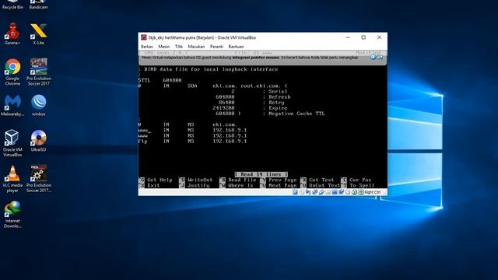Launch X-Lite from the desktop
Image resolution: width=498 pixels, height=280 pixels.
[38, 33]
